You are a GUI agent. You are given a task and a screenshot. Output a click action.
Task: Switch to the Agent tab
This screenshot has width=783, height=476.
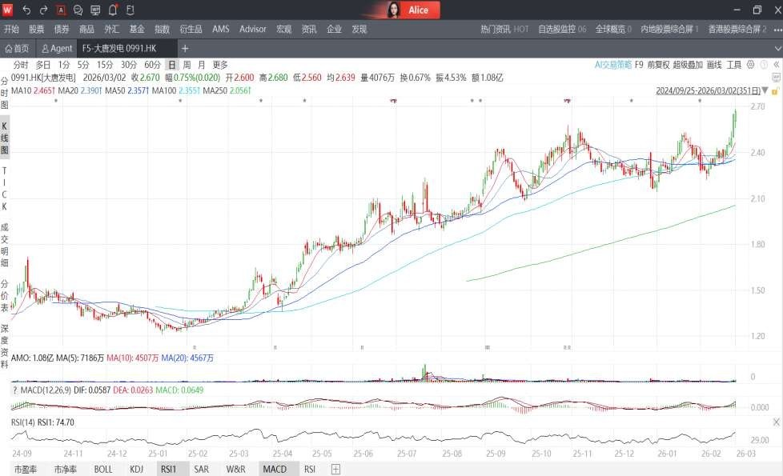(x=57, y=48)
